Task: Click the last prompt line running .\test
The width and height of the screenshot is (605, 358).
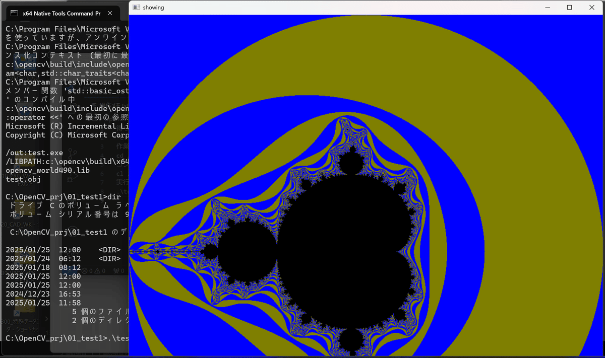Action: pos(67,338)
